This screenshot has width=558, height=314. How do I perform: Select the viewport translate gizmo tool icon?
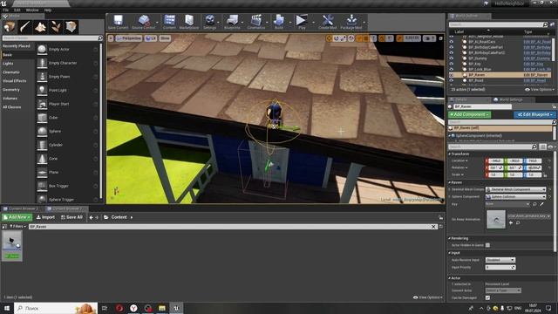pos(329,38)
